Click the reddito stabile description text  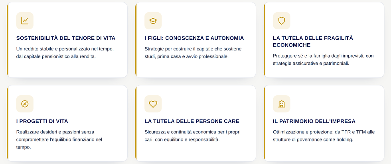pyautogui.click(x=65, y=52)
